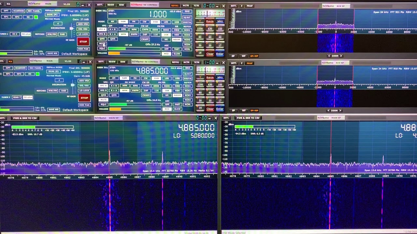417x234 pixels.
Task: Click the green RX indicator in Tuner 2 Main window
Action: pos(37,74)
